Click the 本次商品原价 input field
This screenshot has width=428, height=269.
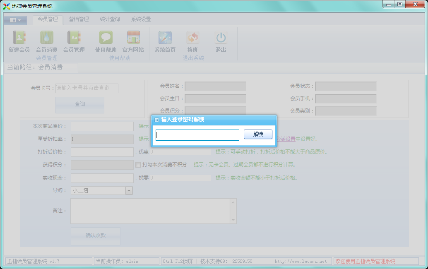click(102, 126)
